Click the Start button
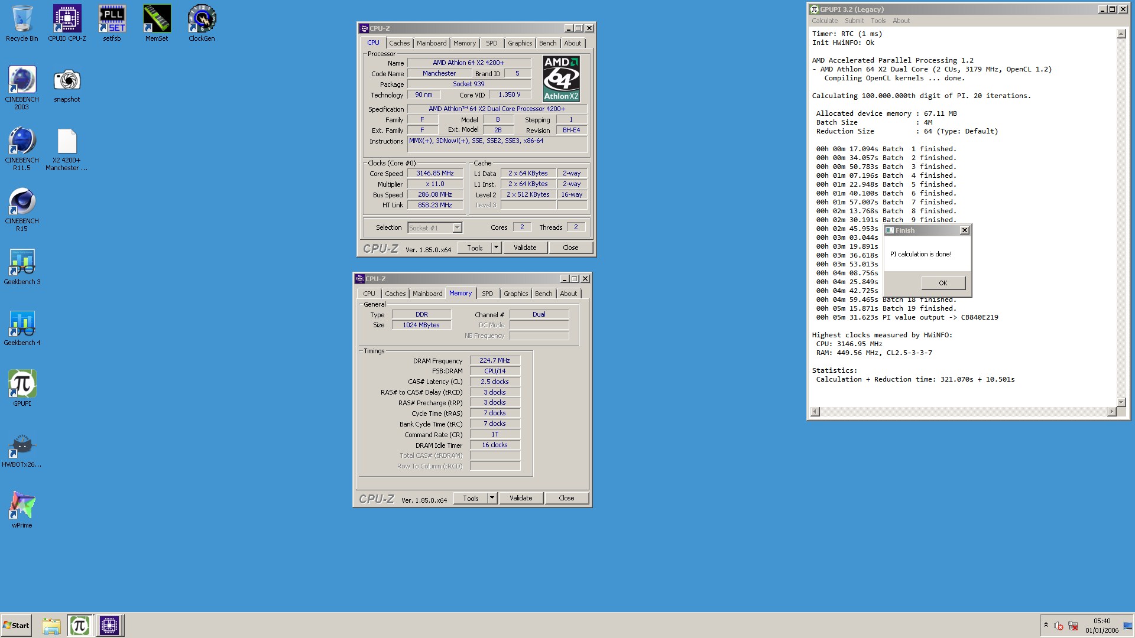 tap(16, 626)
